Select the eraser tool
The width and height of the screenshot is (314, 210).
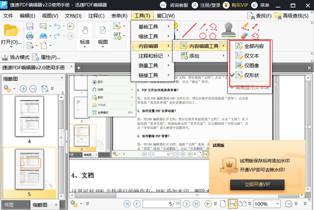(x=245, y=36)
